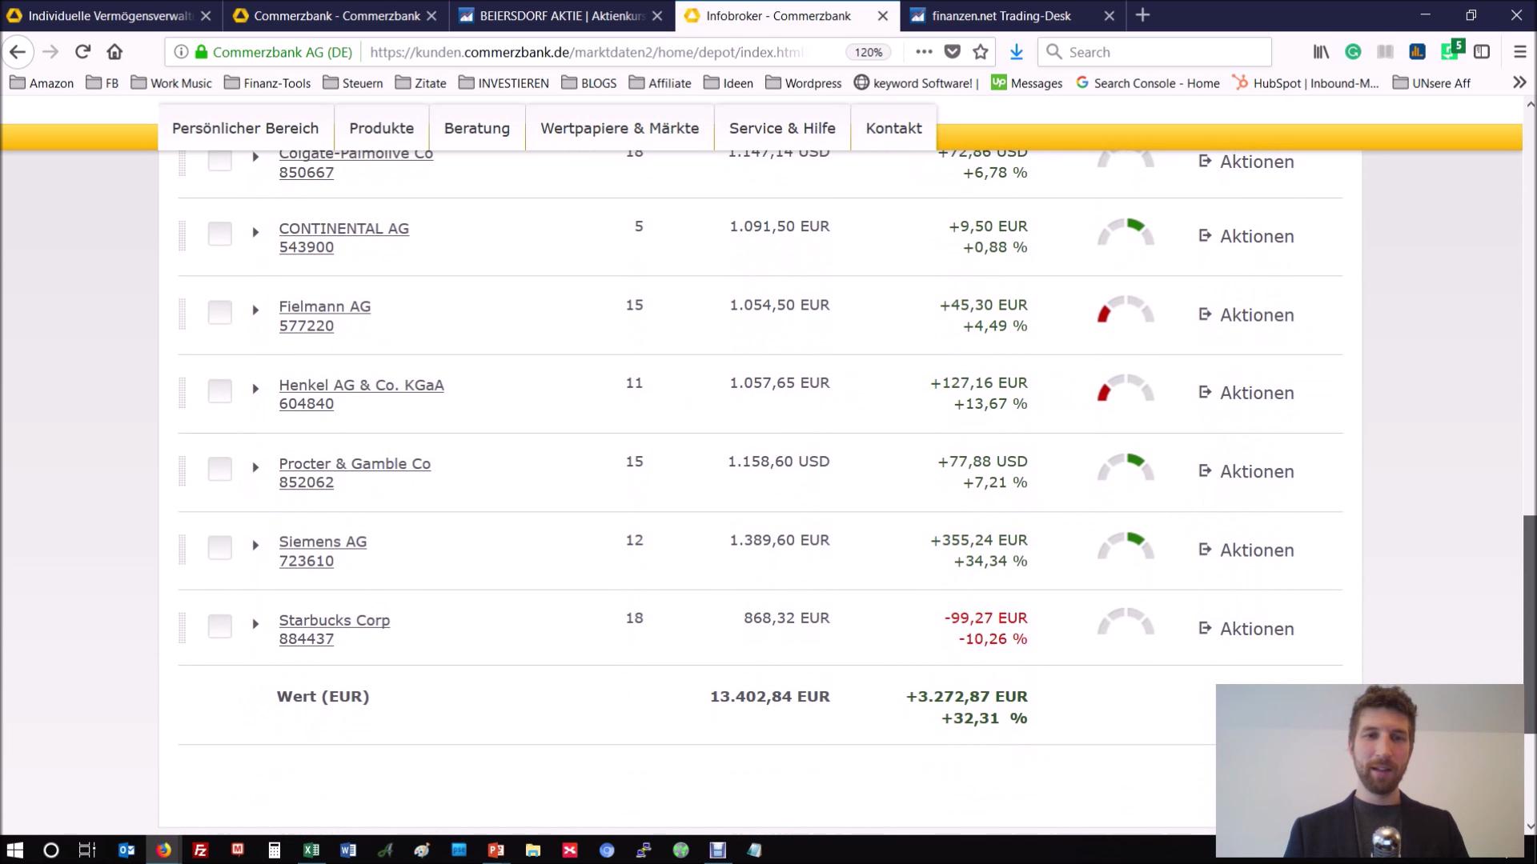Click the browser Search input field
Screen dimensions: 1537x864
1154,52
